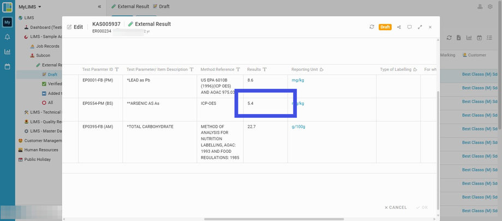Screen dimensions: 502x221
Task: Refresh the KAS005937 record dialog
Action: (x=372, y=27)
